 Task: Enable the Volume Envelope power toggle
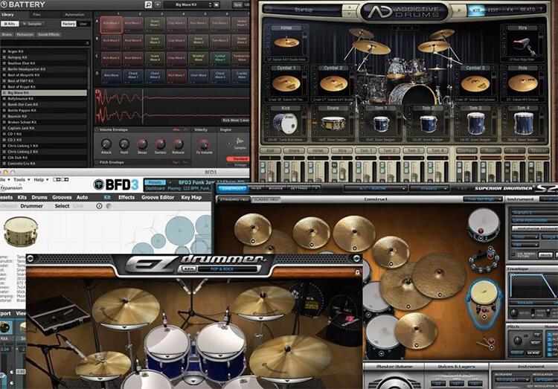pos(97,129)
